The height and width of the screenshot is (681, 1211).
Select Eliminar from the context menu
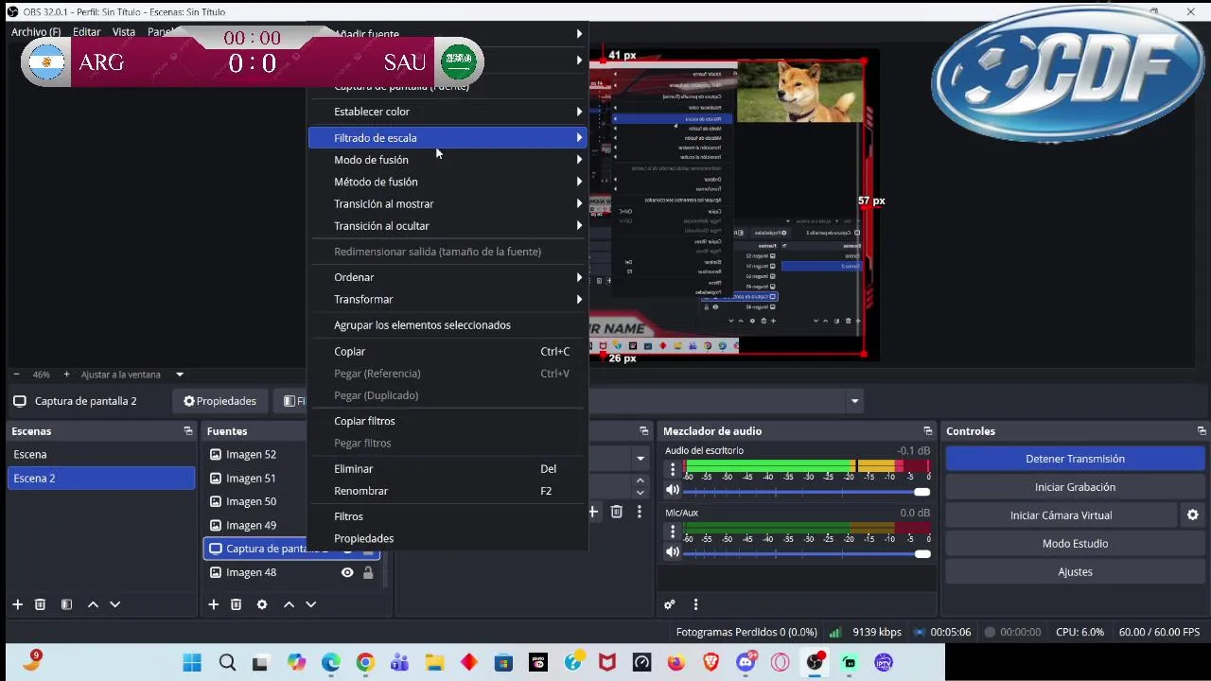[448, 469]
